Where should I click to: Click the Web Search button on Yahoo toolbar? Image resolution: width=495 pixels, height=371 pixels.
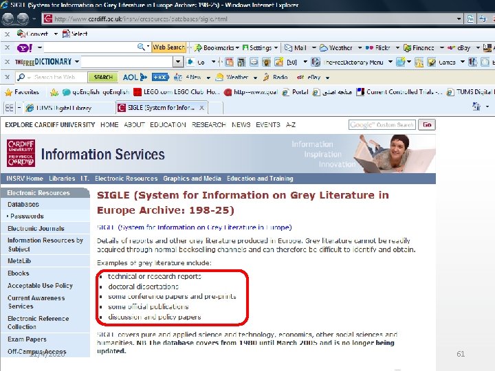169,47
